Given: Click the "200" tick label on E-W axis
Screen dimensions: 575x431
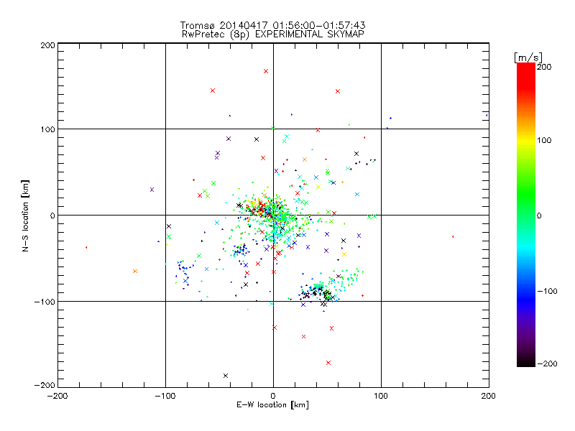Looking at the screenshot, I should pyautogui.click(x=489, y=396).
